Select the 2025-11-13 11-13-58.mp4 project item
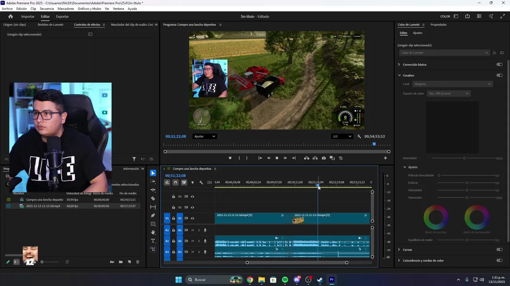 point(43,206)
